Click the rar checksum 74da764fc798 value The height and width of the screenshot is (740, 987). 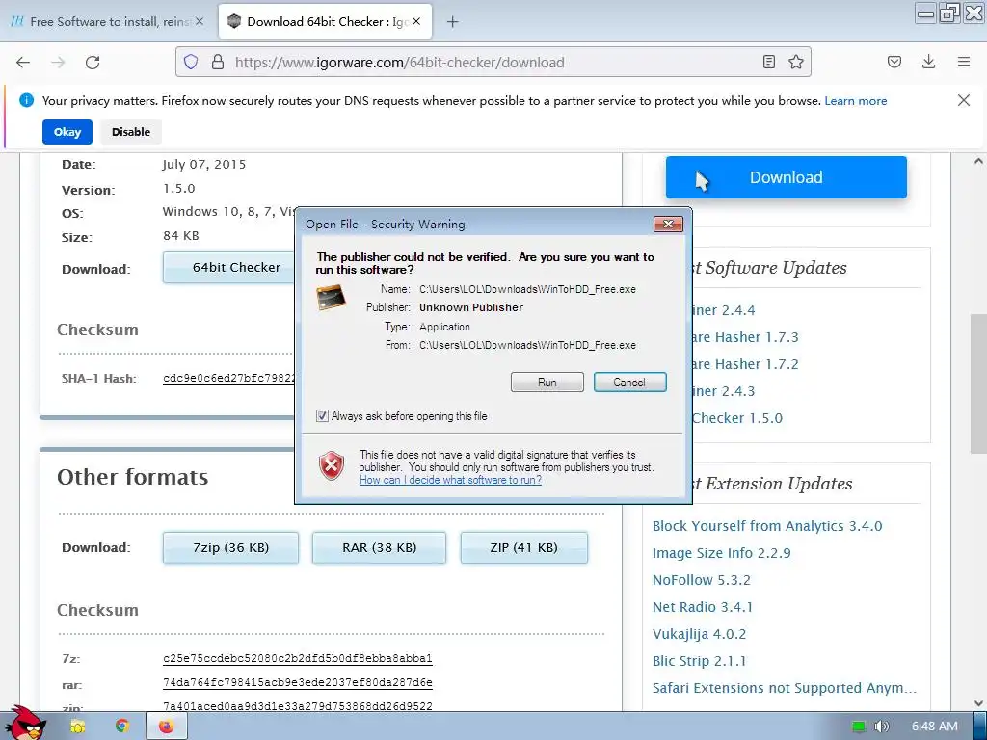point(297,683)
